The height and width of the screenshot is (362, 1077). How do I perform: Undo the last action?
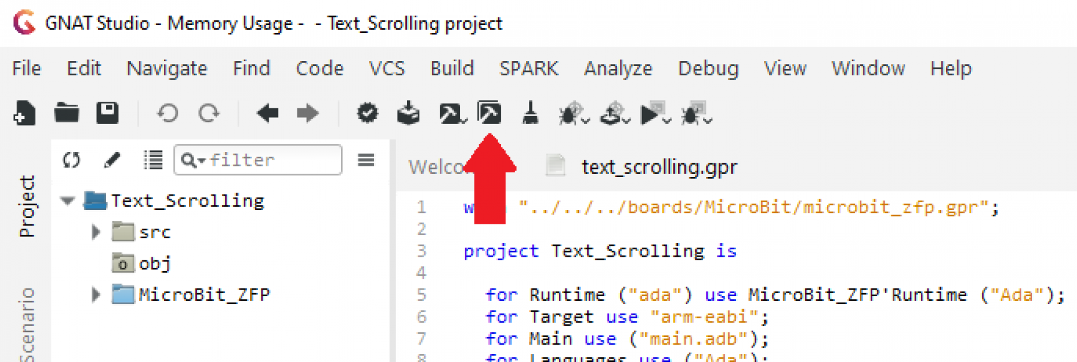[168, 112]
